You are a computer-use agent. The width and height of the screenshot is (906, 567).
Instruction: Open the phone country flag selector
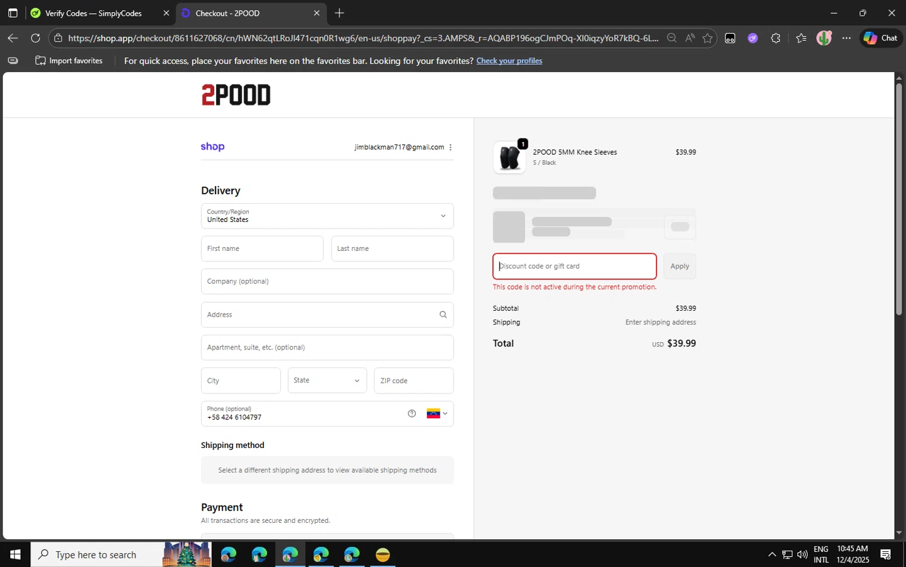pyautogui.click(x=437, y=413)
